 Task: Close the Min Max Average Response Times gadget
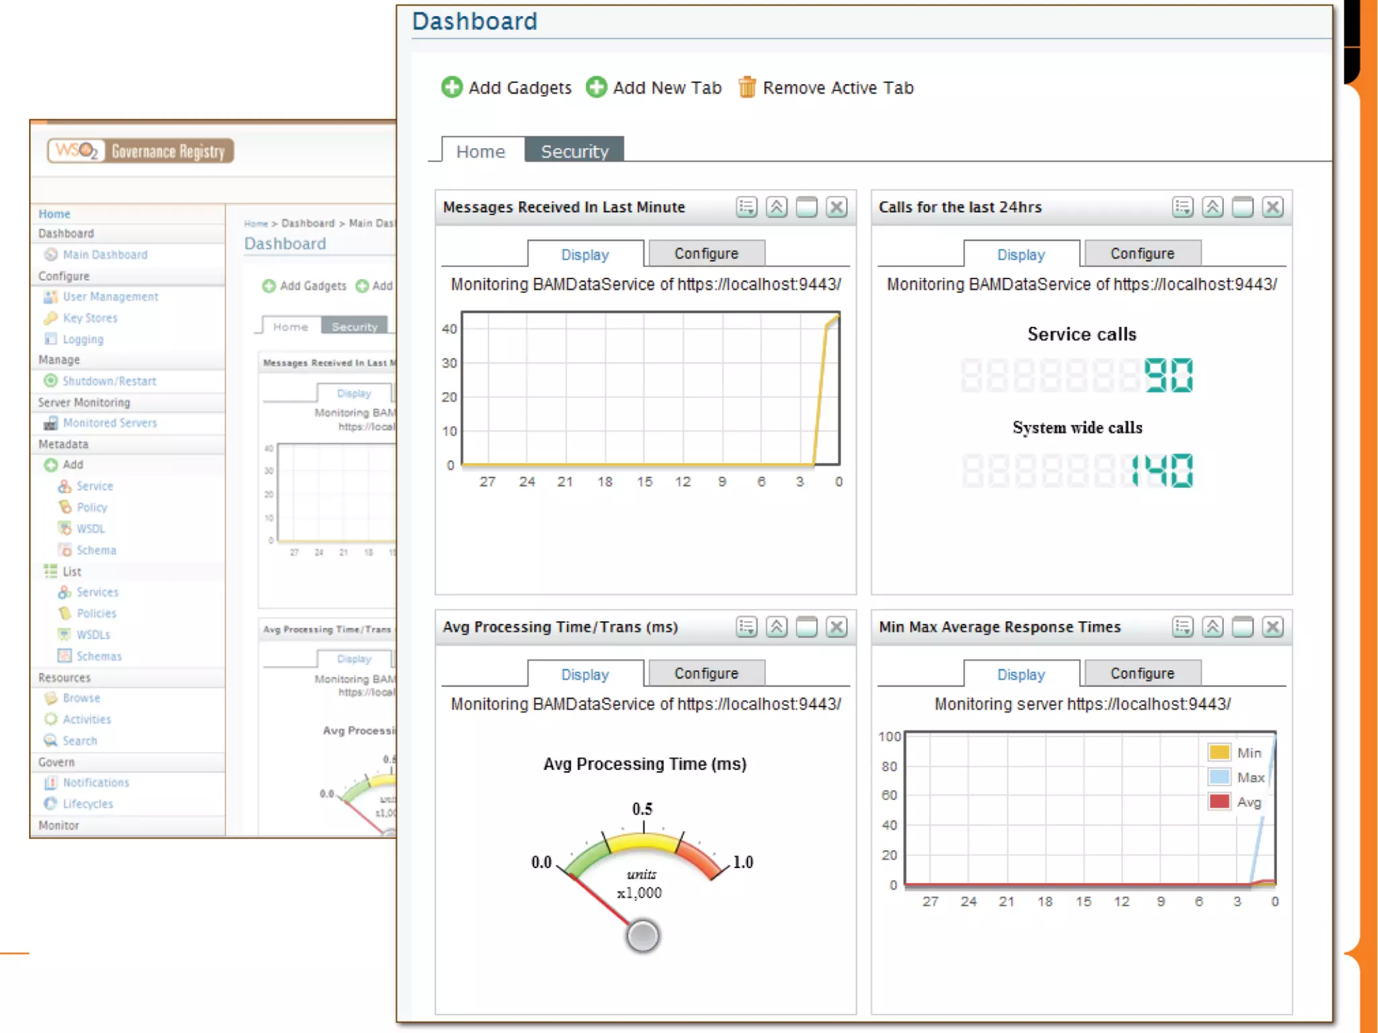point(1272,627)
